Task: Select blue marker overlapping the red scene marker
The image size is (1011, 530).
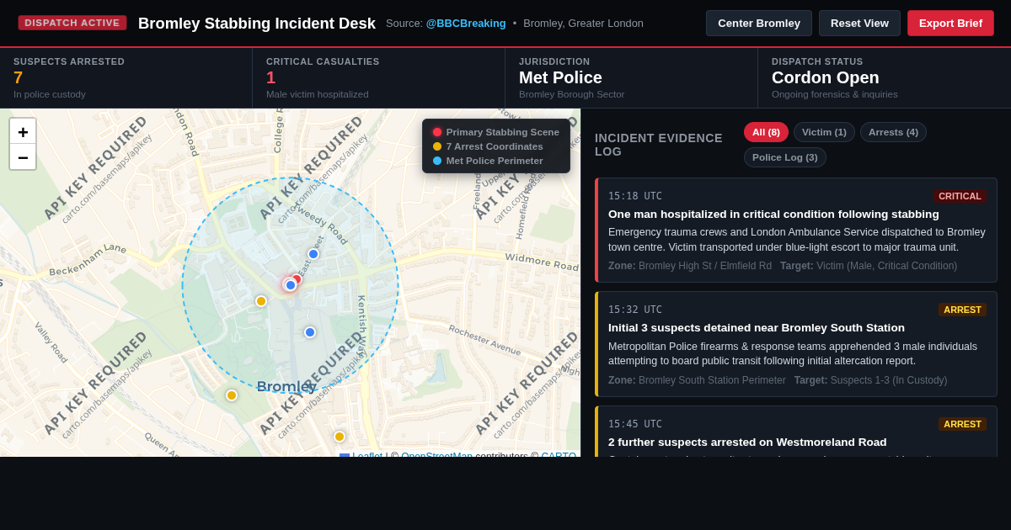Action: coord(291,285)
